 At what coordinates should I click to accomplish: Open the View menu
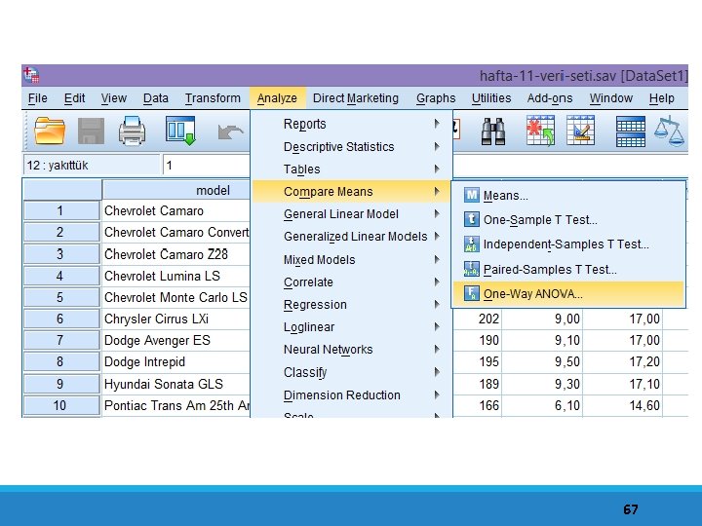[x=114, y=98]
